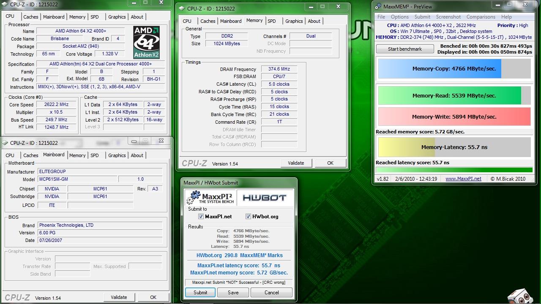Click the Channels # value Dual
Viewport: 541px width, 304px height.
click(x=311, y=36)
